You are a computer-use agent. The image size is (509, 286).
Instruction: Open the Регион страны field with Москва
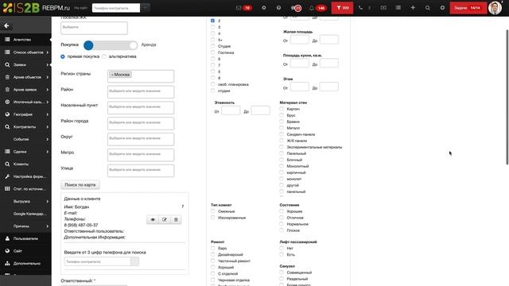click(141, 76)
